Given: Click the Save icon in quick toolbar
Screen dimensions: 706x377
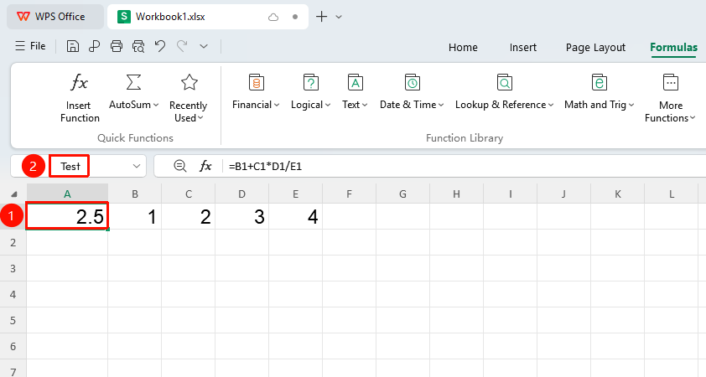Looking at the screenshot, I should coord(72,46).
